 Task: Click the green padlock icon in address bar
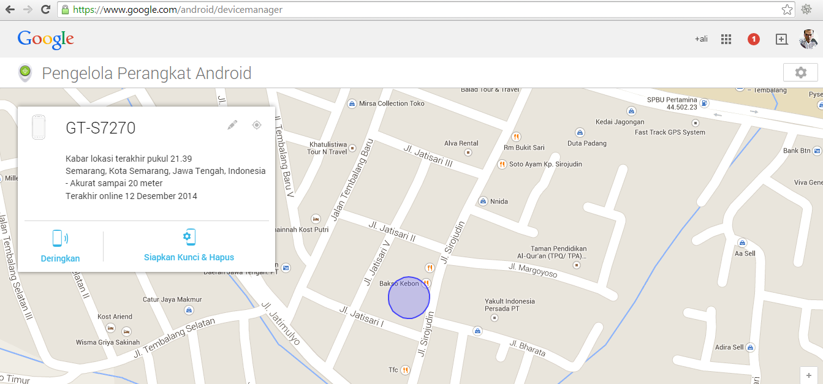coord(66,10)
